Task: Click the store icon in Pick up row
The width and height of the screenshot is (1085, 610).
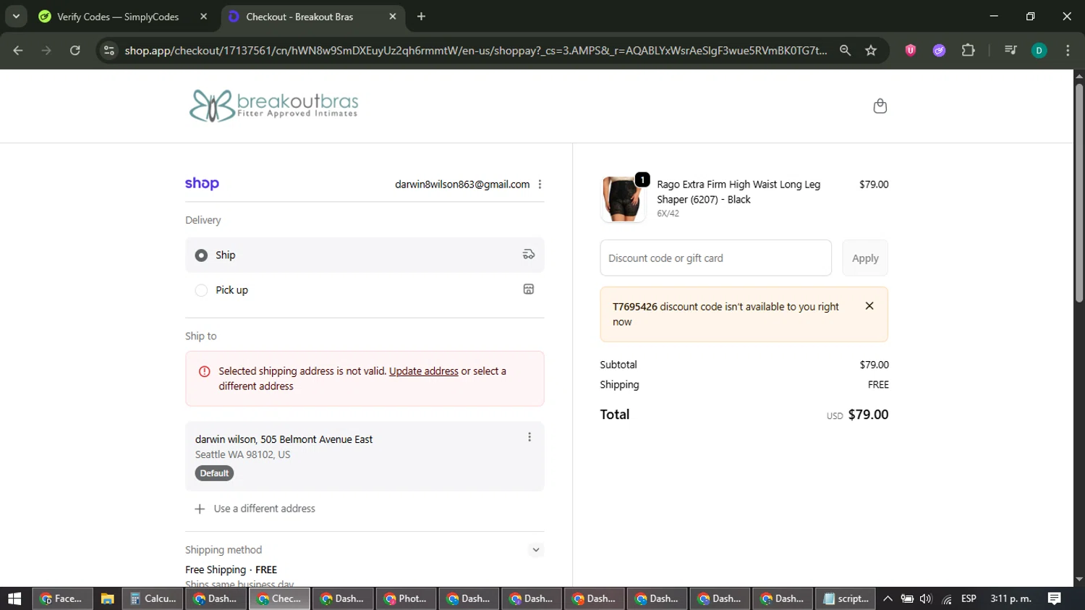Action: coord(529,289)
